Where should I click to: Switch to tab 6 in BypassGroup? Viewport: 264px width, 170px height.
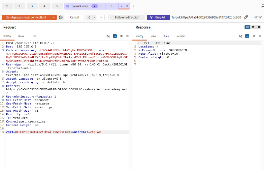tap(112, 6)
